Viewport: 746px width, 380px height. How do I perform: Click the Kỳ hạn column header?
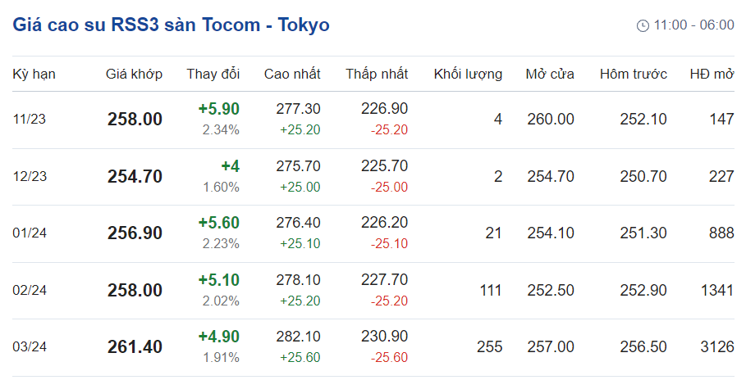(34, 74)
